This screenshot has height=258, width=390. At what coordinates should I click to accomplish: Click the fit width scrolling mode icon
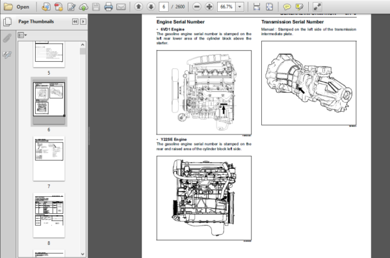(x=257, y=6)
